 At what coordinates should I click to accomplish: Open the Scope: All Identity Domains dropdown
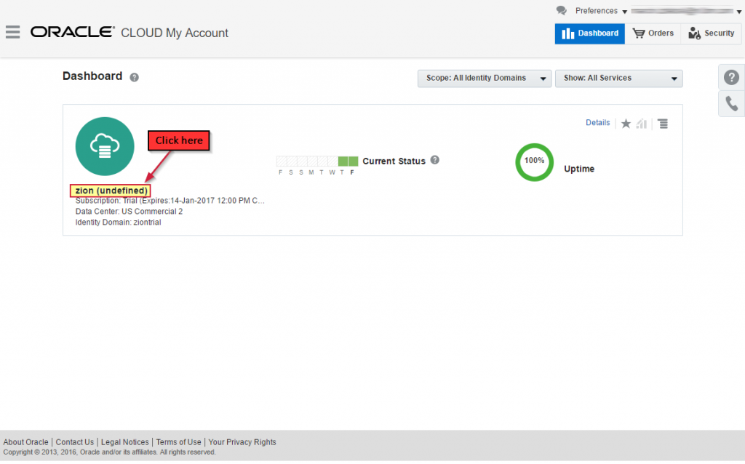click(484, 78)
